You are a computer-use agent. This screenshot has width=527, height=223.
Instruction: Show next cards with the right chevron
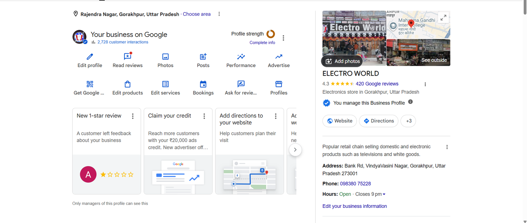[295, 150]
